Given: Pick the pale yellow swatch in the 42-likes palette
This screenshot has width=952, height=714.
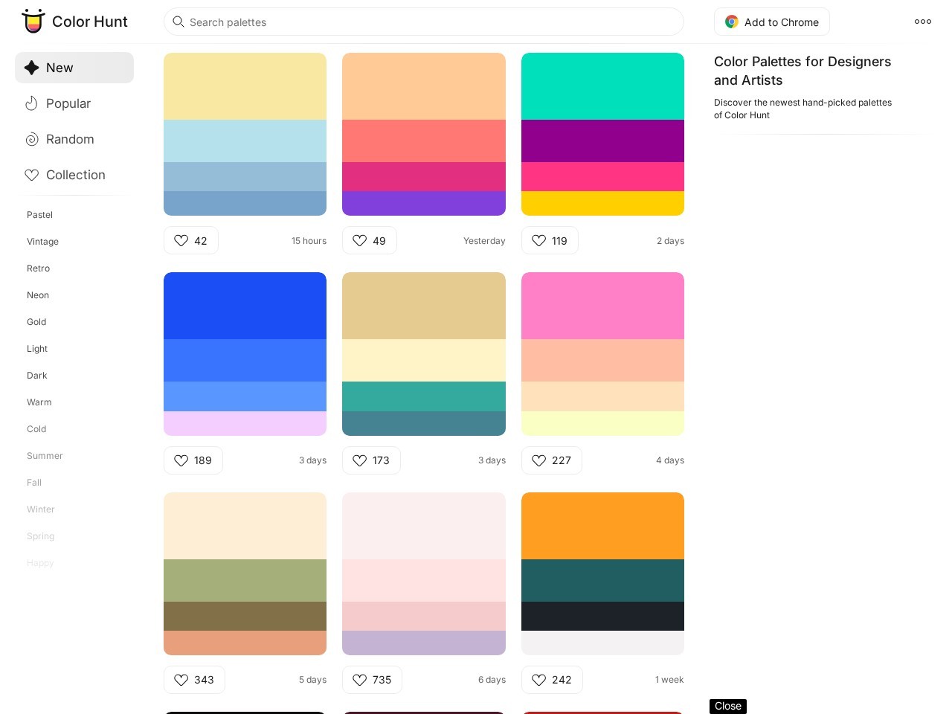Looking at the screenshot, I should [x=245, y=86].
